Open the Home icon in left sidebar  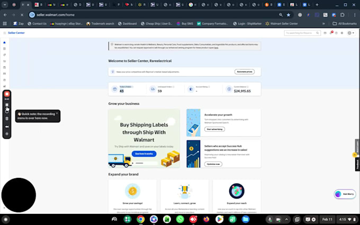point(4,42)
